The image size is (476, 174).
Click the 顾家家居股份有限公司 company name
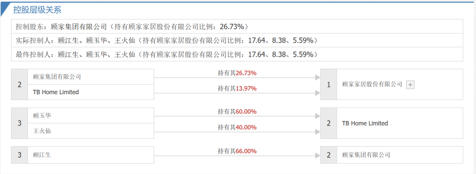372,84
